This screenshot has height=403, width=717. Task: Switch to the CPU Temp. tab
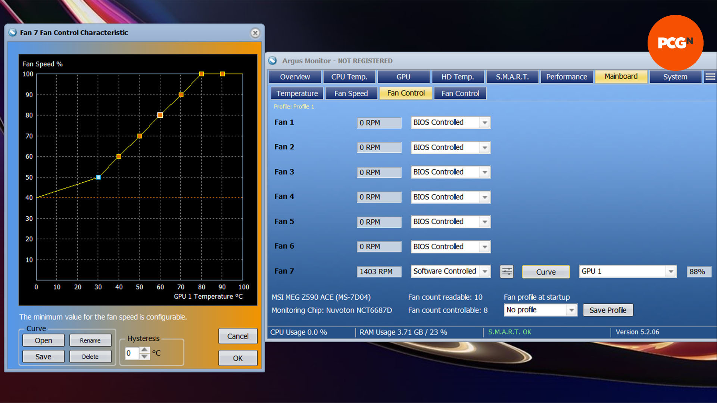pos(349,77)
